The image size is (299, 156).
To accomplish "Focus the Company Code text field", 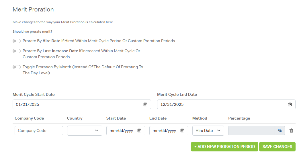I will pyautogui.click(x=39, y=130).
